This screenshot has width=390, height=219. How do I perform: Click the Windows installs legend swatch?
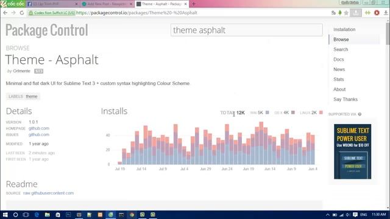[267, 113]
